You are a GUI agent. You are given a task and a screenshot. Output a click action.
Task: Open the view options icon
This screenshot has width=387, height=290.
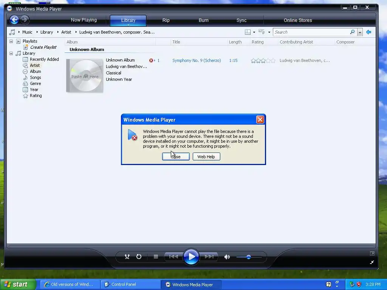point(262,32)
